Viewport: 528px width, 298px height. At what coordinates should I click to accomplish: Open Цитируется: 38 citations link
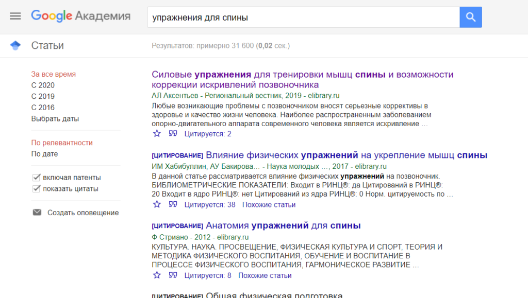click(x=209, y=204)
